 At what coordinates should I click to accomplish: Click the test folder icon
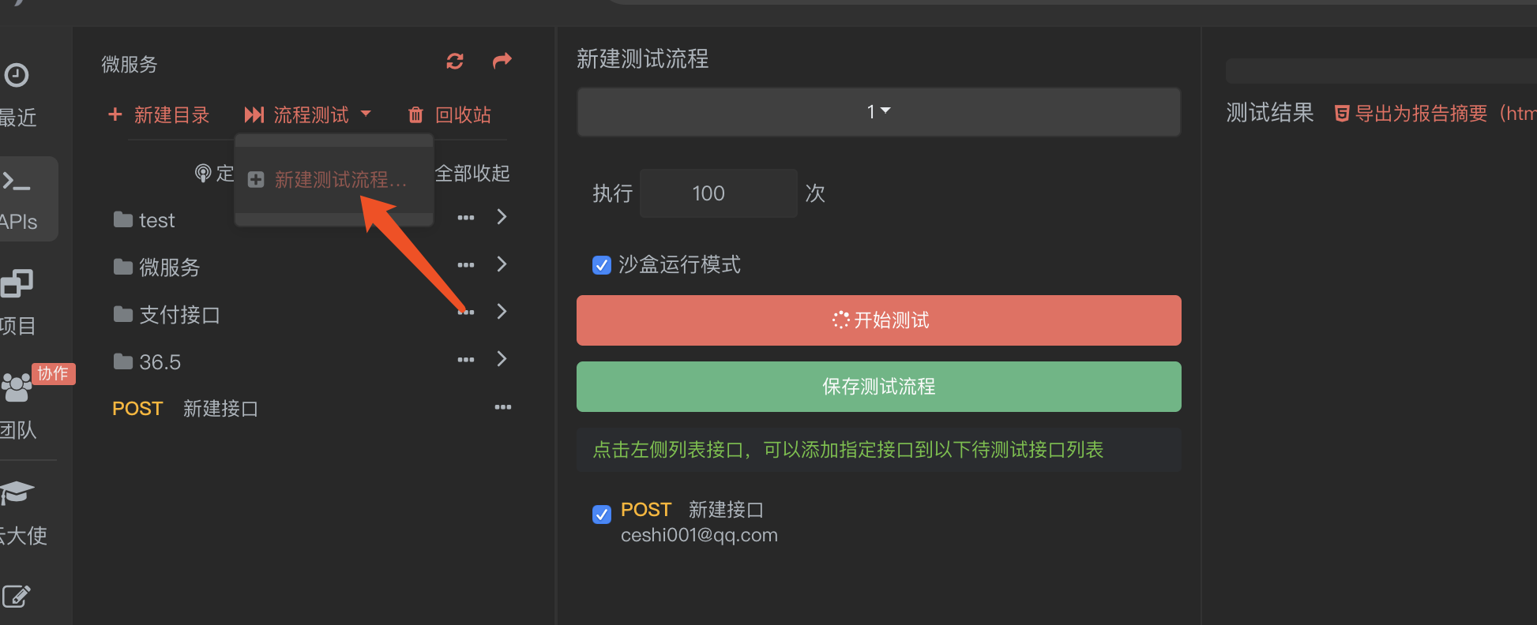123,219
